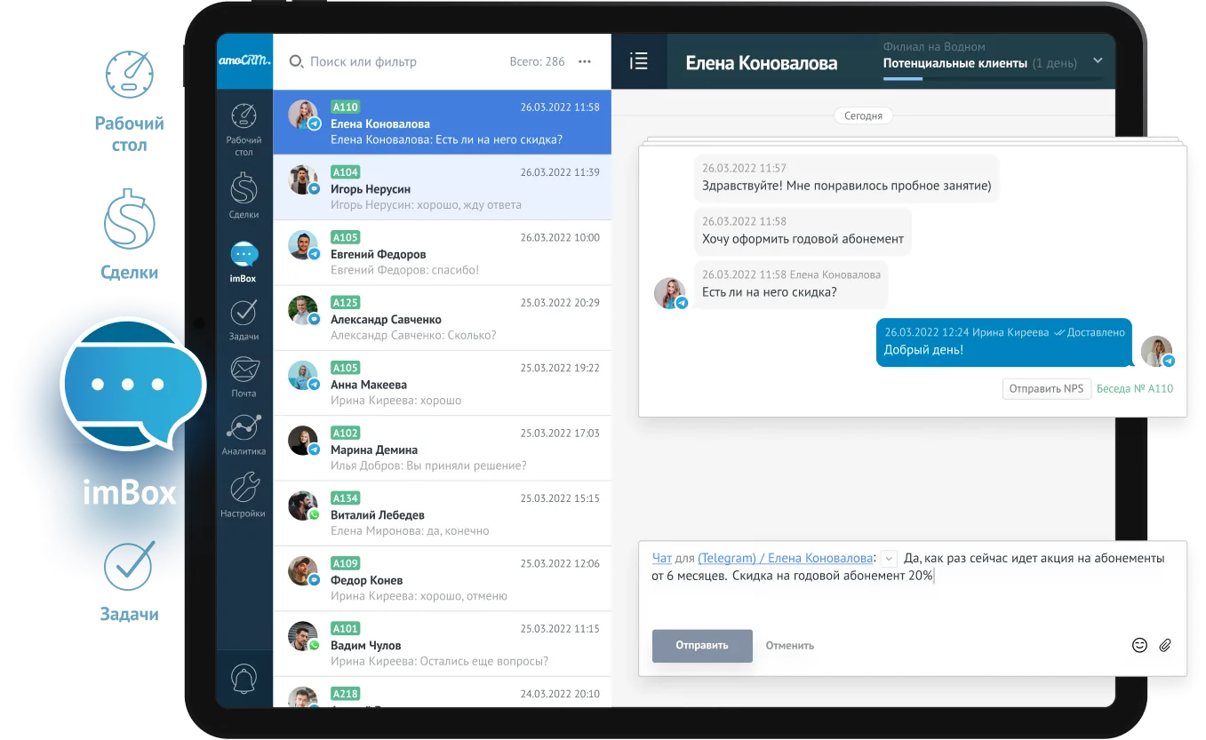Click the Чат link in the composer
Viewport: 1206px width, 740px height.
coord(660,557)
